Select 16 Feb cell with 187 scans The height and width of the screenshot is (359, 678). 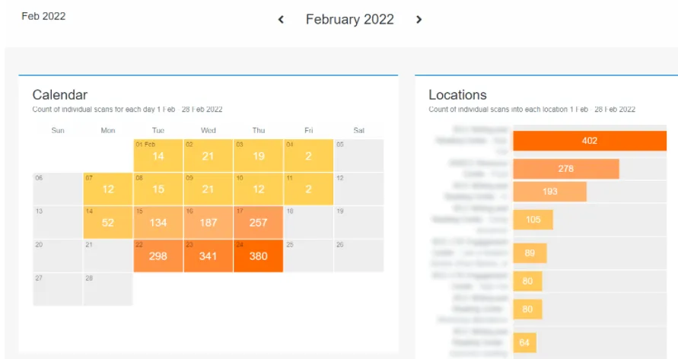(208, 223)
